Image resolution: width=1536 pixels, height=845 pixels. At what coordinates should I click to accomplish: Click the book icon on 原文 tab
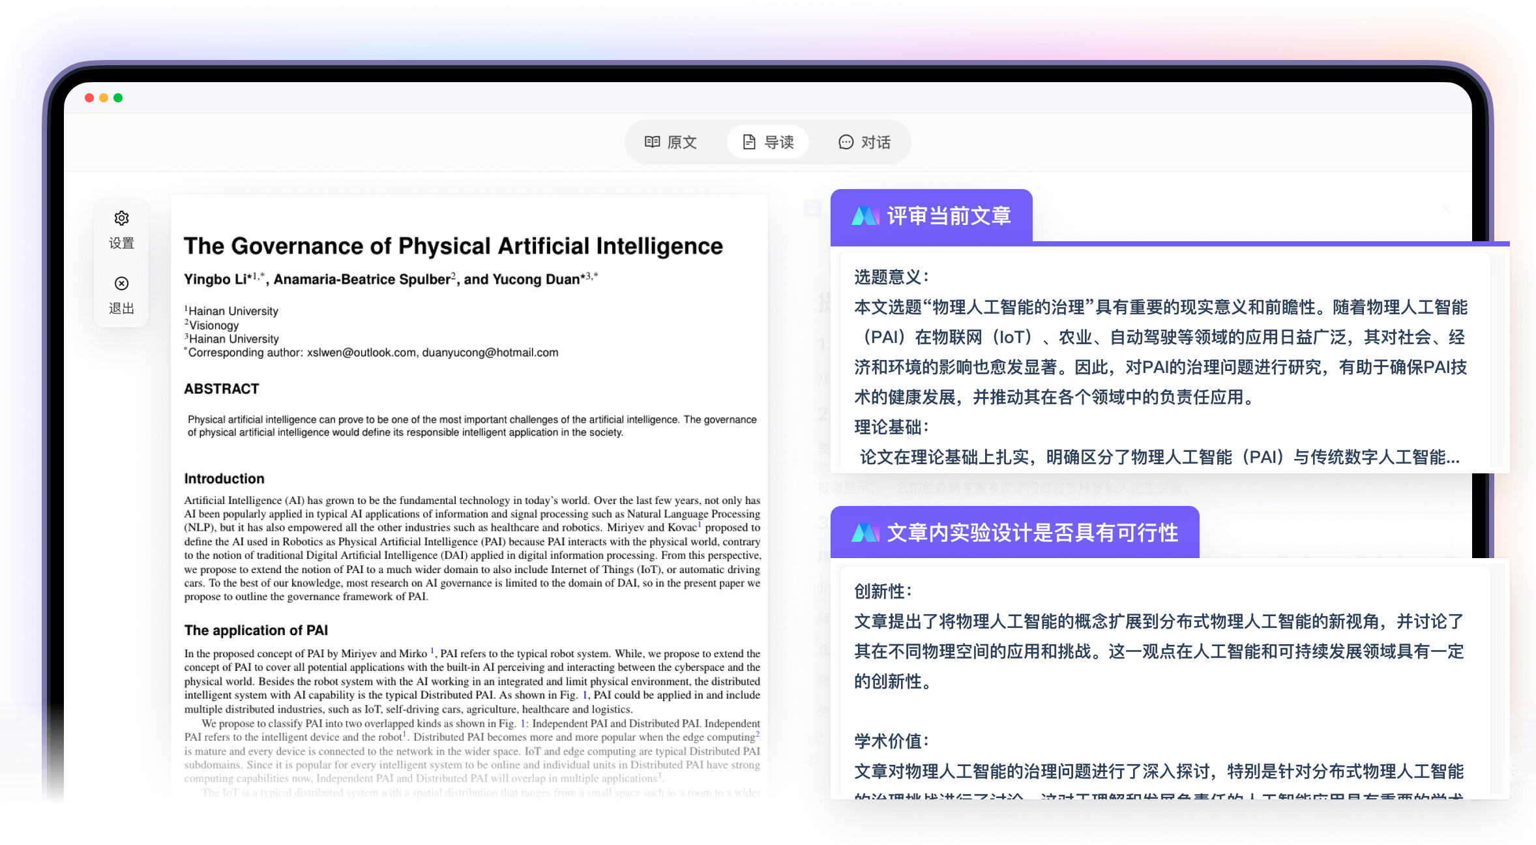pyautogui.click(x=652, y=142)
